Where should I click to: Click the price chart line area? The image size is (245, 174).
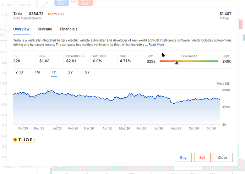click(116, 108)
